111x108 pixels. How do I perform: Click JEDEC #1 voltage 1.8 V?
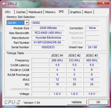point(57,94)
